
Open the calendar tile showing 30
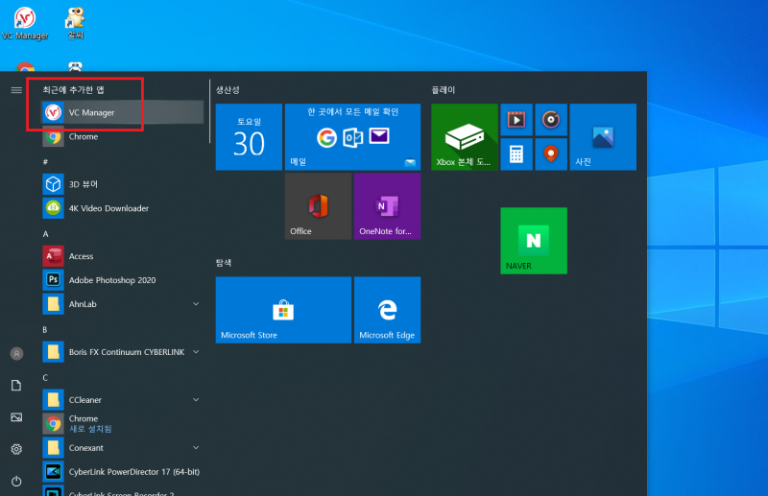(249, 137)
